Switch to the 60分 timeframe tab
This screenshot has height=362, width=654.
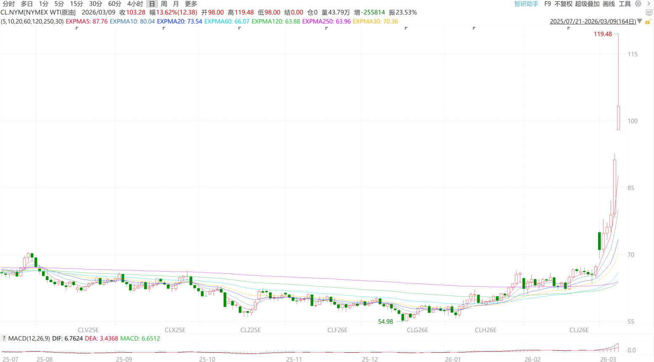tap(114, 4)
